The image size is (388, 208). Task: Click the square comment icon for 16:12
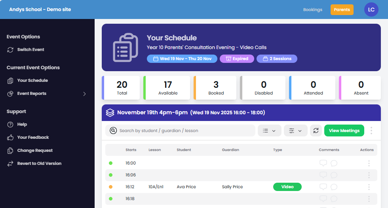(323, 187)
